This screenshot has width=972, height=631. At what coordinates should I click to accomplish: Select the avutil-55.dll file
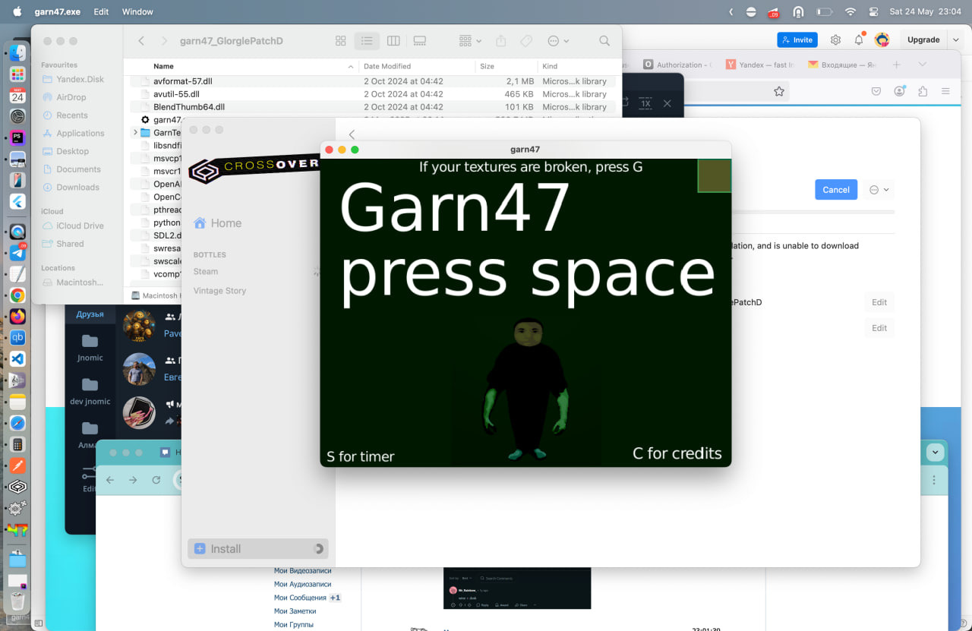176,94
